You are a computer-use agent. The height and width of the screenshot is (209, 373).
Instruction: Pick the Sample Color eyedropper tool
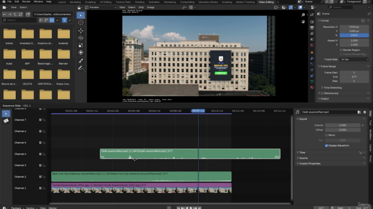[x=81, y=61]
